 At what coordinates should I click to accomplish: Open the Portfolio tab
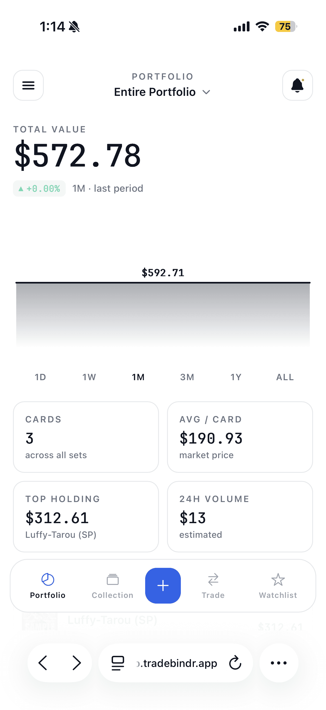pyautogui.click(x=48, y=586)
